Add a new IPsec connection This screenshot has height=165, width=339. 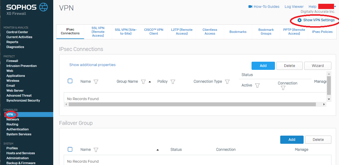pos(263,65)
